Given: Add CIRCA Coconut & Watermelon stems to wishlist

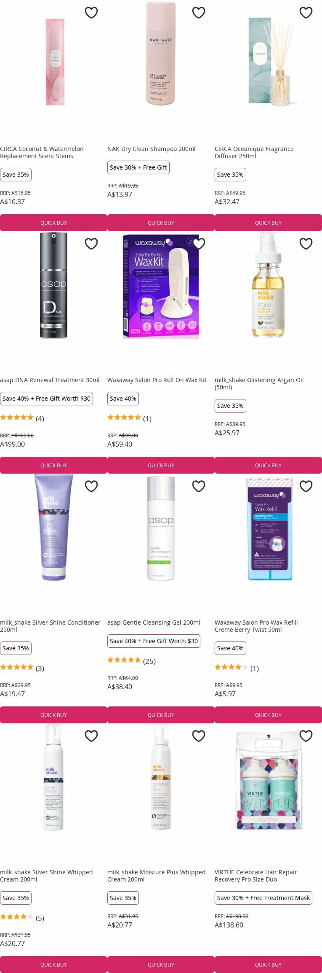Looking at the screenshot, I should pyautogui.click(x=91, y=12).
